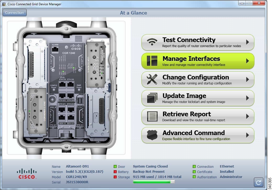Open Retrieve Report
Screen dimensions: 272x190
[198, 116]
